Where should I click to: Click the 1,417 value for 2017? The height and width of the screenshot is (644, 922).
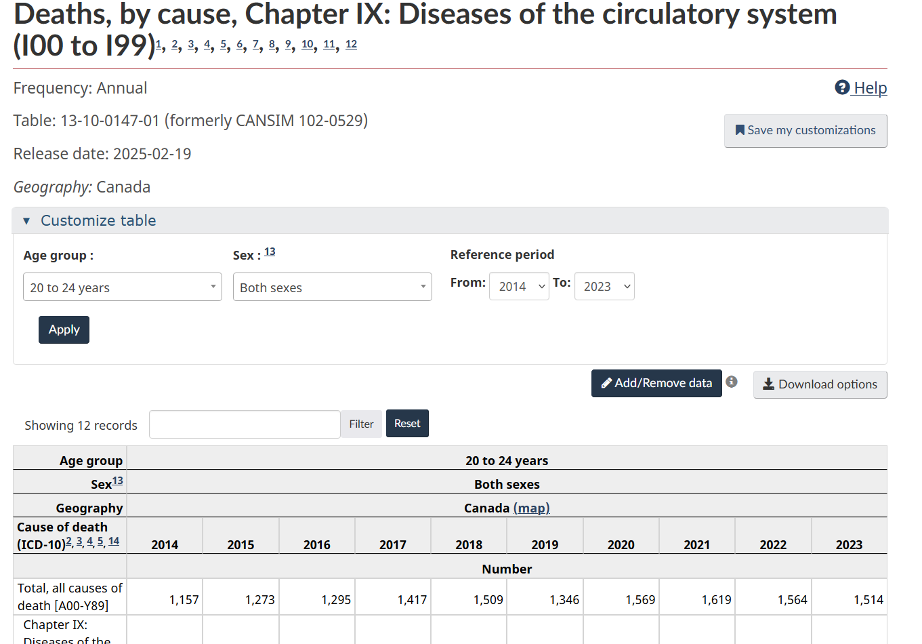point(412,599)
